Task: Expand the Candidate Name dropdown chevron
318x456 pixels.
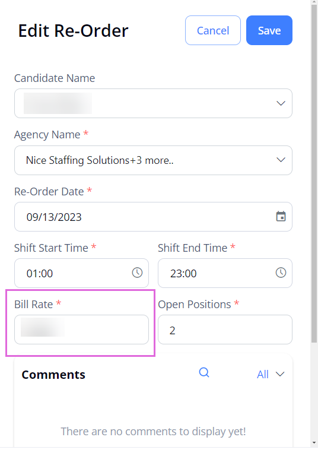Action: point(281,103)
